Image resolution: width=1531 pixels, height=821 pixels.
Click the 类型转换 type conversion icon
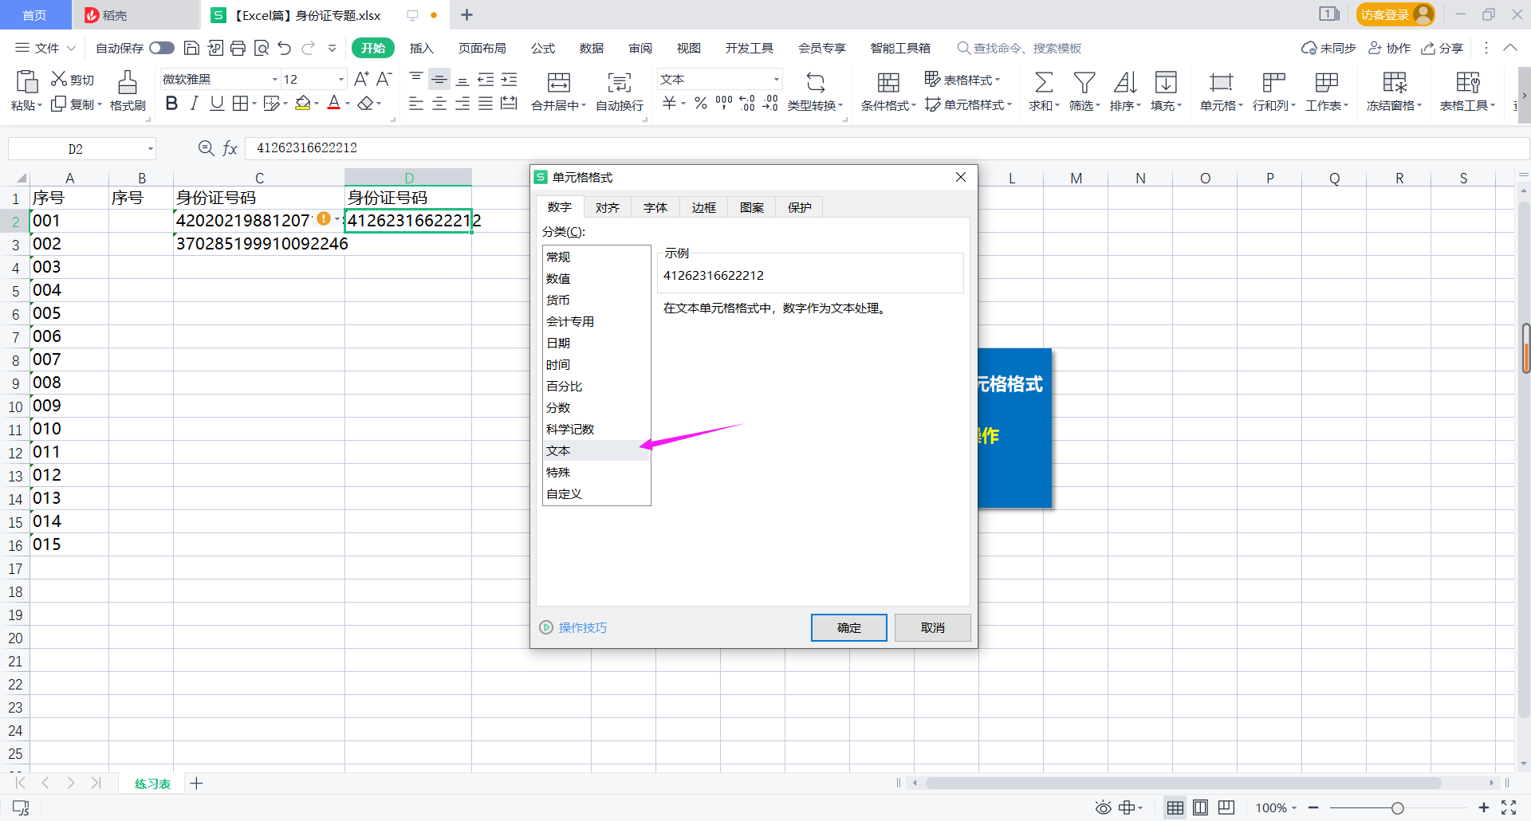(815, 82)
